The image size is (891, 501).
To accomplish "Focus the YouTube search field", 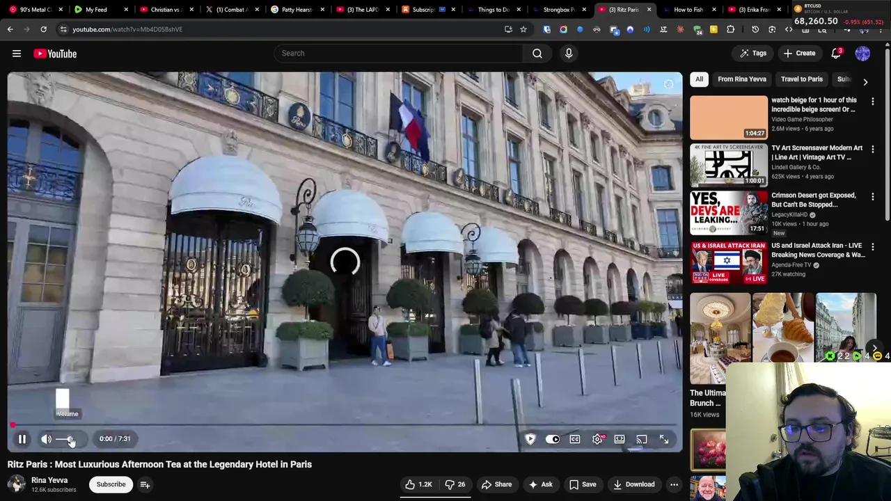I will pyautogui.click(x=398, y=53).
